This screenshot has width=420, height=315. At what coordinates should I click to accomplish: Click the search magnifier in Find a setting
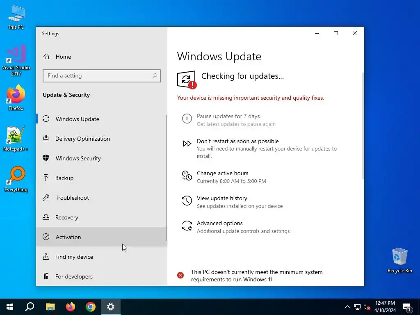155,76
